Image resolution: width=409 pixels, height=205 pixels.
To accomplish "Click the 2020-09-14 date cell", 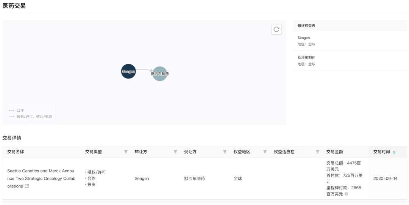I will 385,179.
